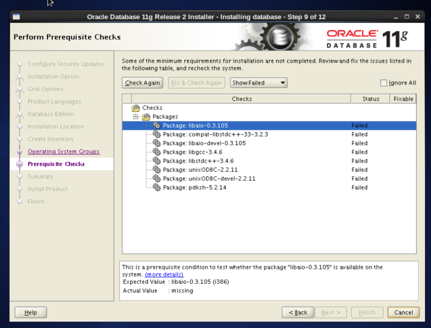Click the gear icon beside Package: libaio-0.3.105

click(x=156, y=126)
